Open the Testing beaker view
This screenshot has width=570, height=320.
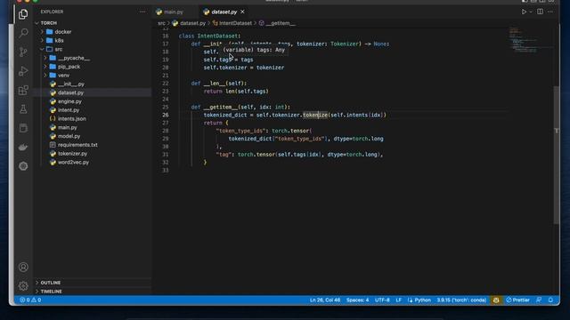pyautogui.click(x=23, y=108)
